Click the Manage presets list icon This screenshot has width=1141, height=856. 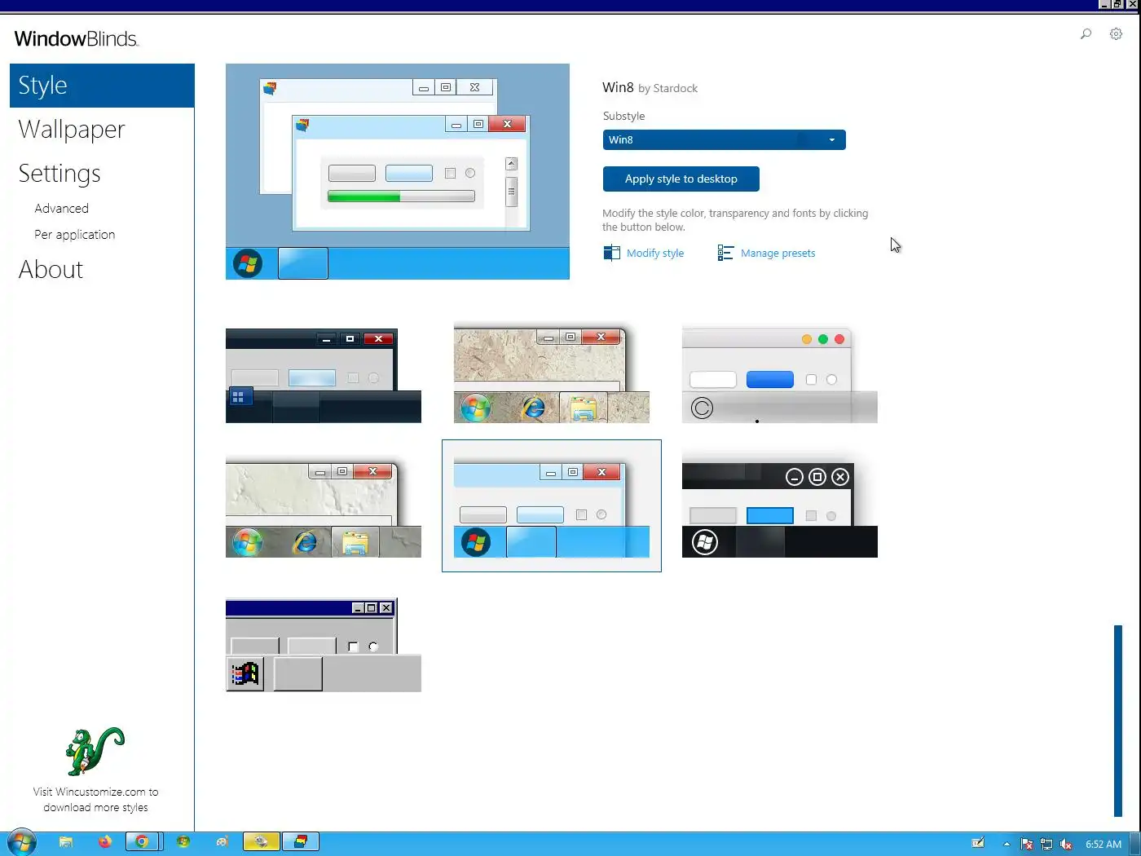pos(725,253)
